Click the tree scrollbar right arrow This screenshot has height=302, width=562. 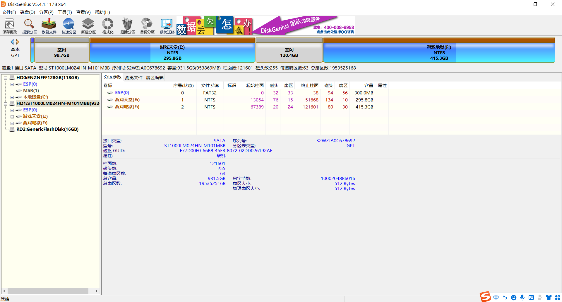point(96,291)
